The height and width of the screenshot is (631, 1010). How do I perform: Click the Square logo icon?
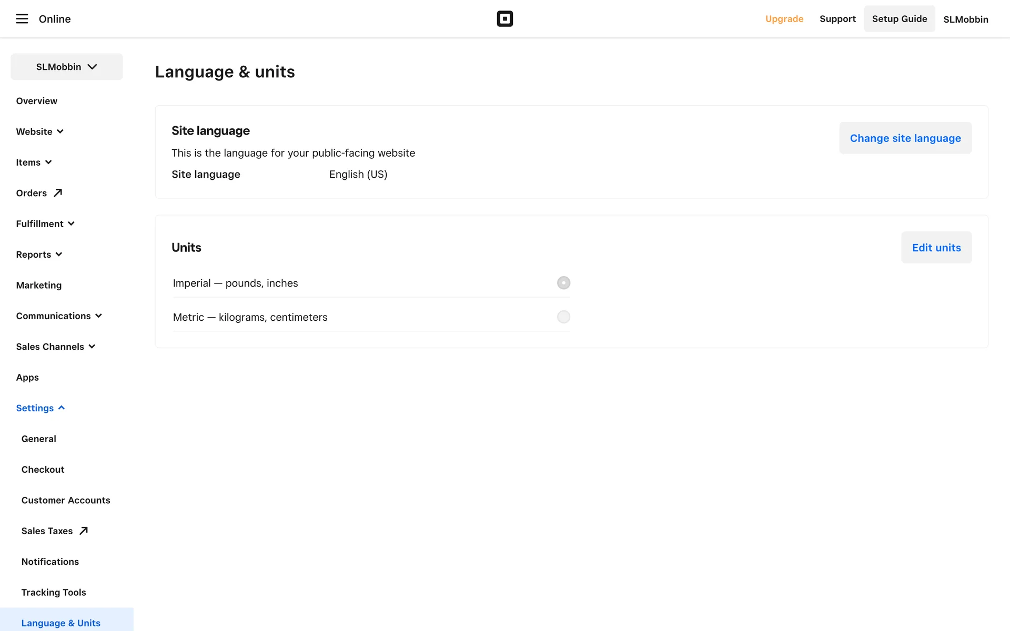(x=504, y=19)
